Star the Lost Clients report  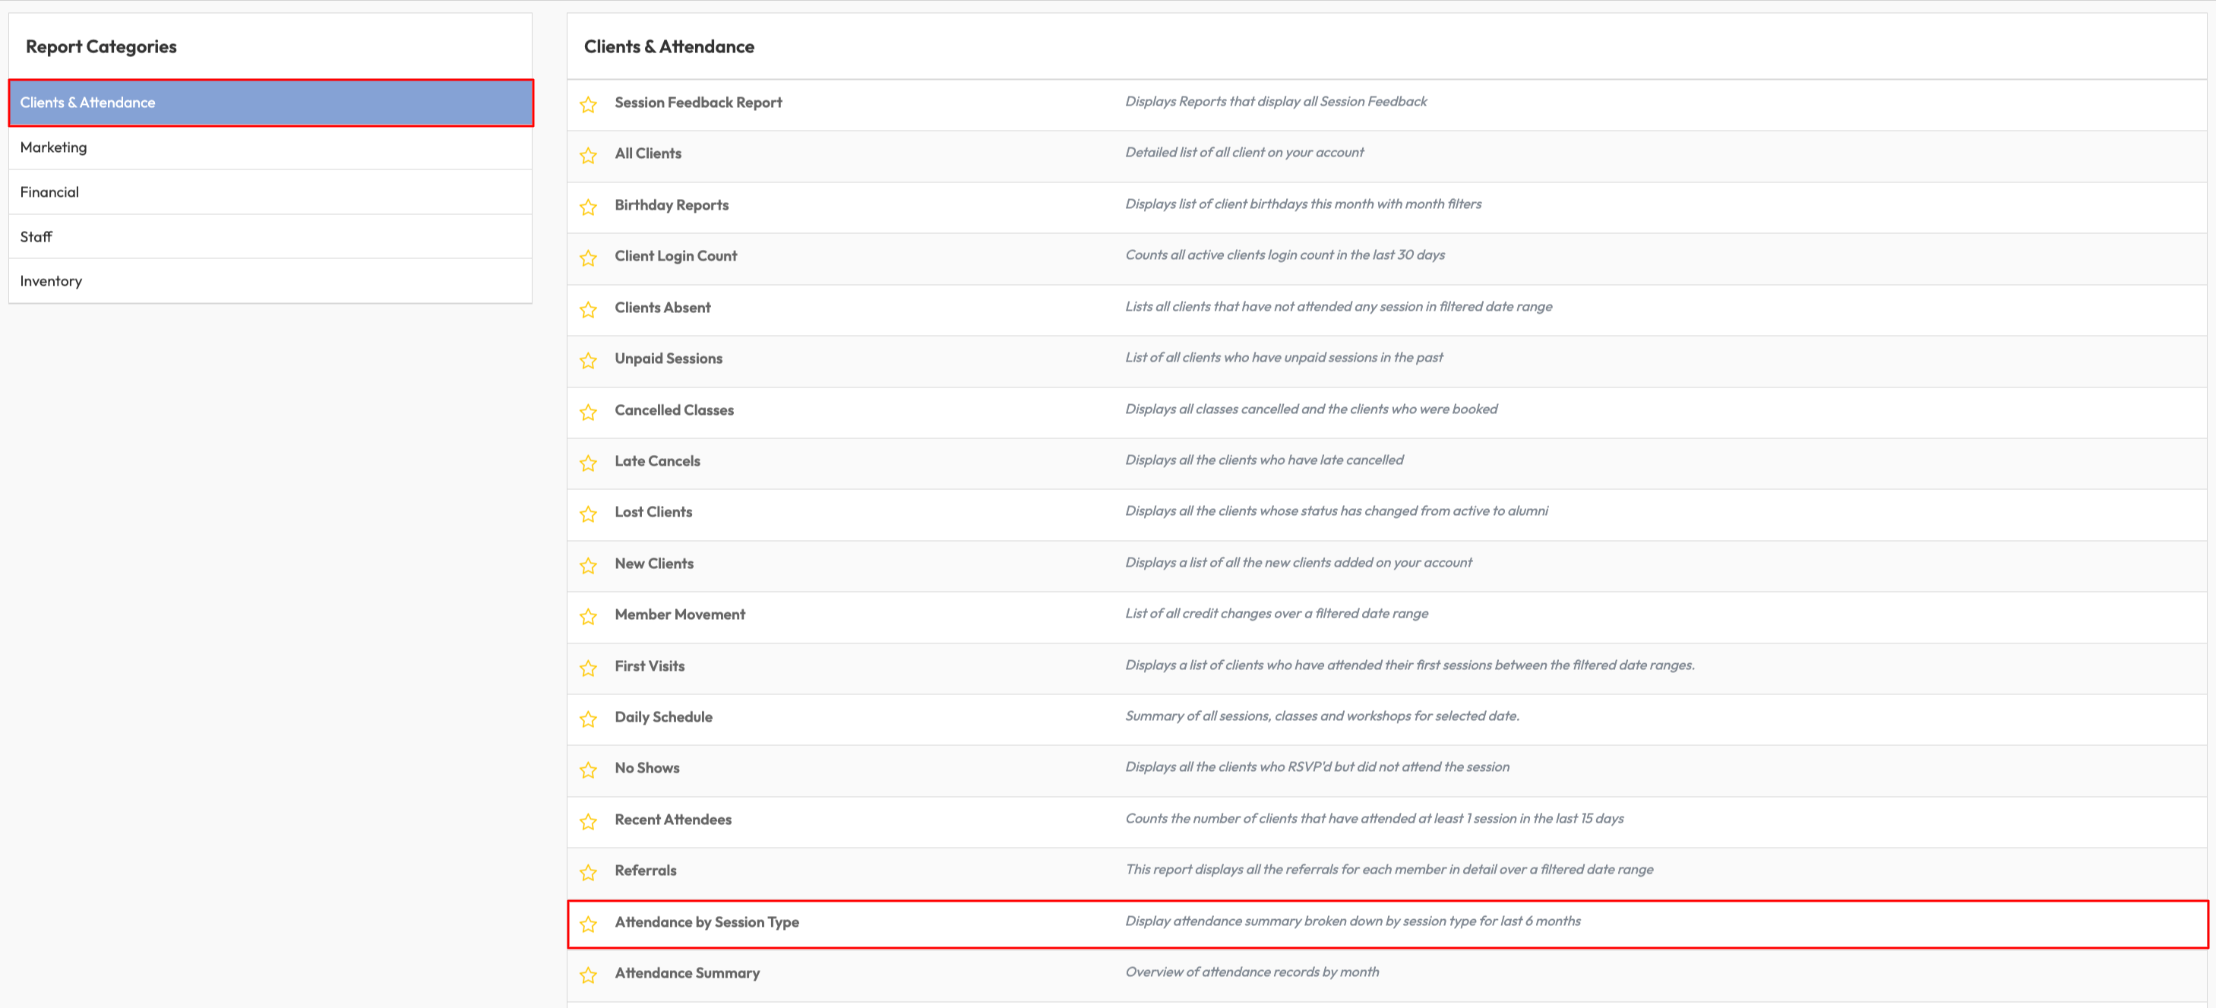coord(589,514)
